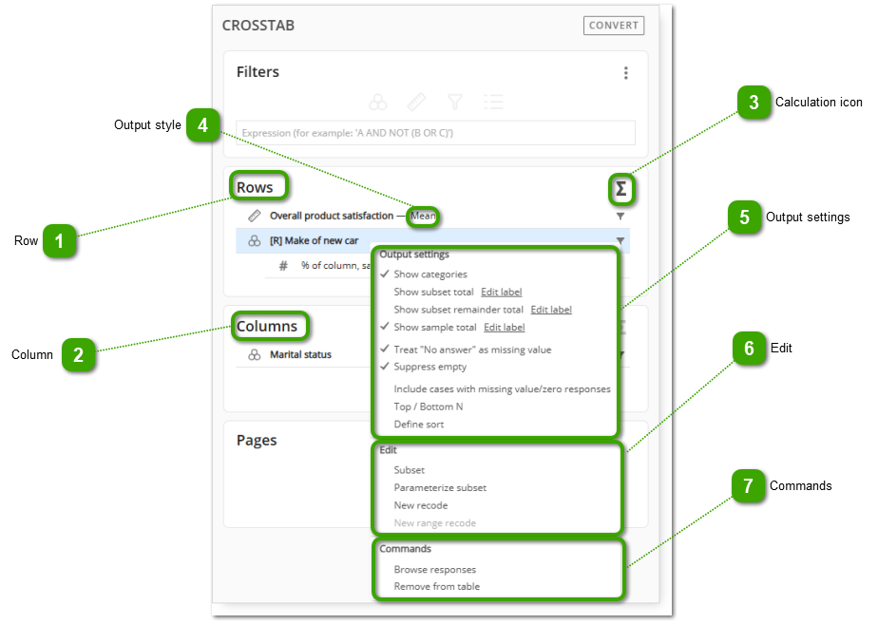Click the list icon in Filters
Viewport: 878px width, 624px height.
tap(493, 102)
